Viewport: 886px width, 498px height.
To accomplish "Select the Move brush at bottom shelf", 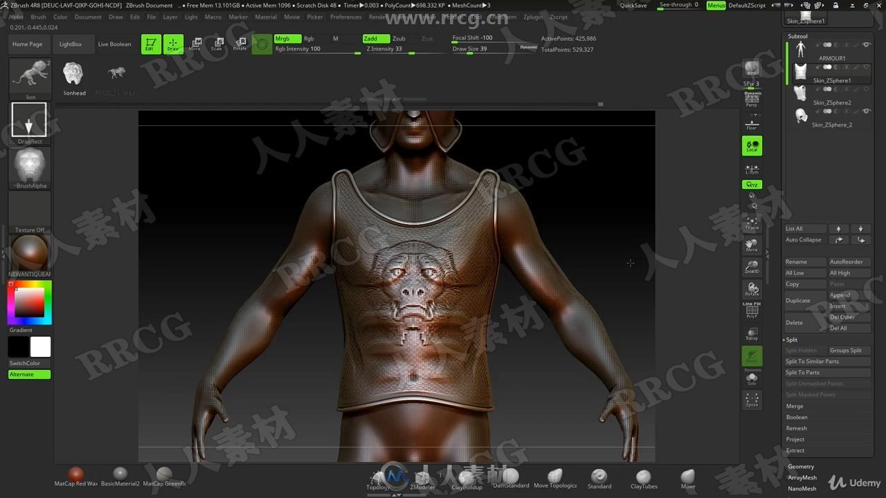I will (x=688, y=479).
